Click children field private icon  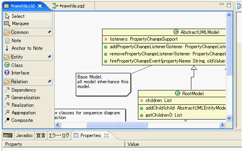(142, 100)
